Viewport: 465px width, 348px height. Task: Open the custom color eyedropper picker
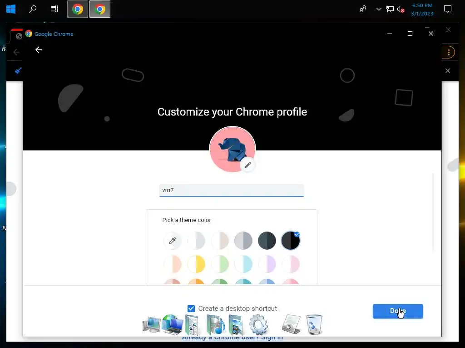click(172, 241)
